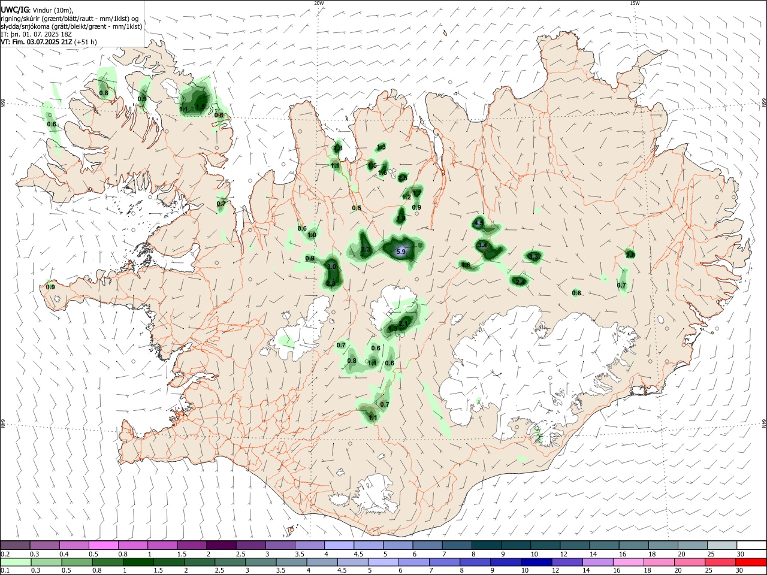Click the 0.9 value on Snæfellsnes peninsula tip
The height and width of the screenshot is (575, 767).
click(x=50, y=287)
